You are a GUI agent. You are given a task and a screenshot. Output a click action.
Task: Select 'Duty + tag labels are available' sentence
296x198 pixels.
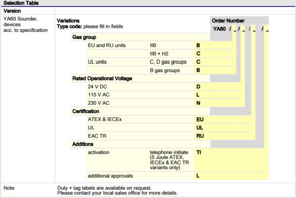click(104, 188)
